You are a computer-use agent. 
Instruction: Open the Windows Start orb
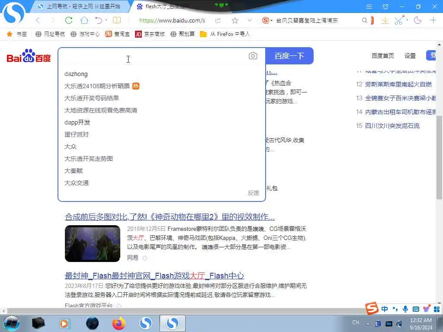click(x=11, y=323)
